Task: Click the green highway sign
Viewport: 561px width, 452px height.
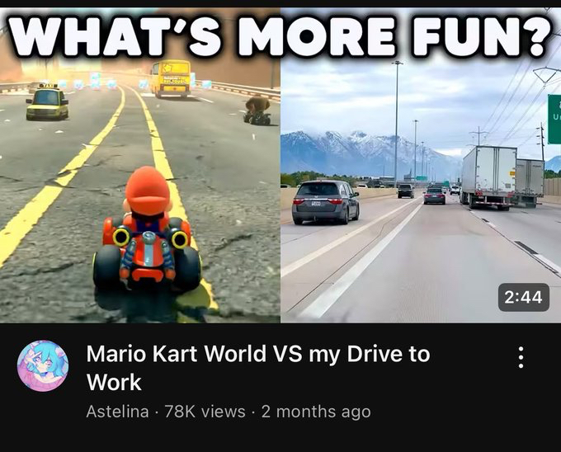Action: pos(554,119)
